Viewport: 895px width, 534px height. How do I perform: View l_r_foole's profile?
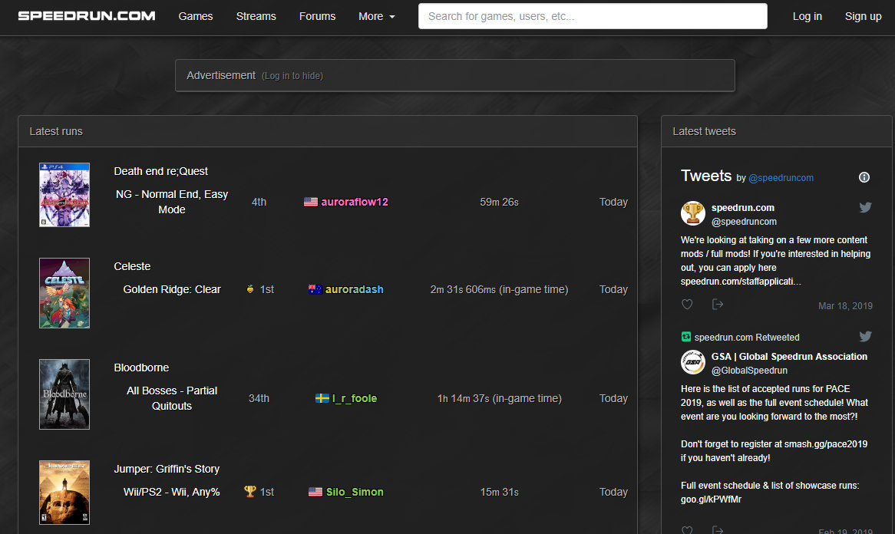point(355,398)
